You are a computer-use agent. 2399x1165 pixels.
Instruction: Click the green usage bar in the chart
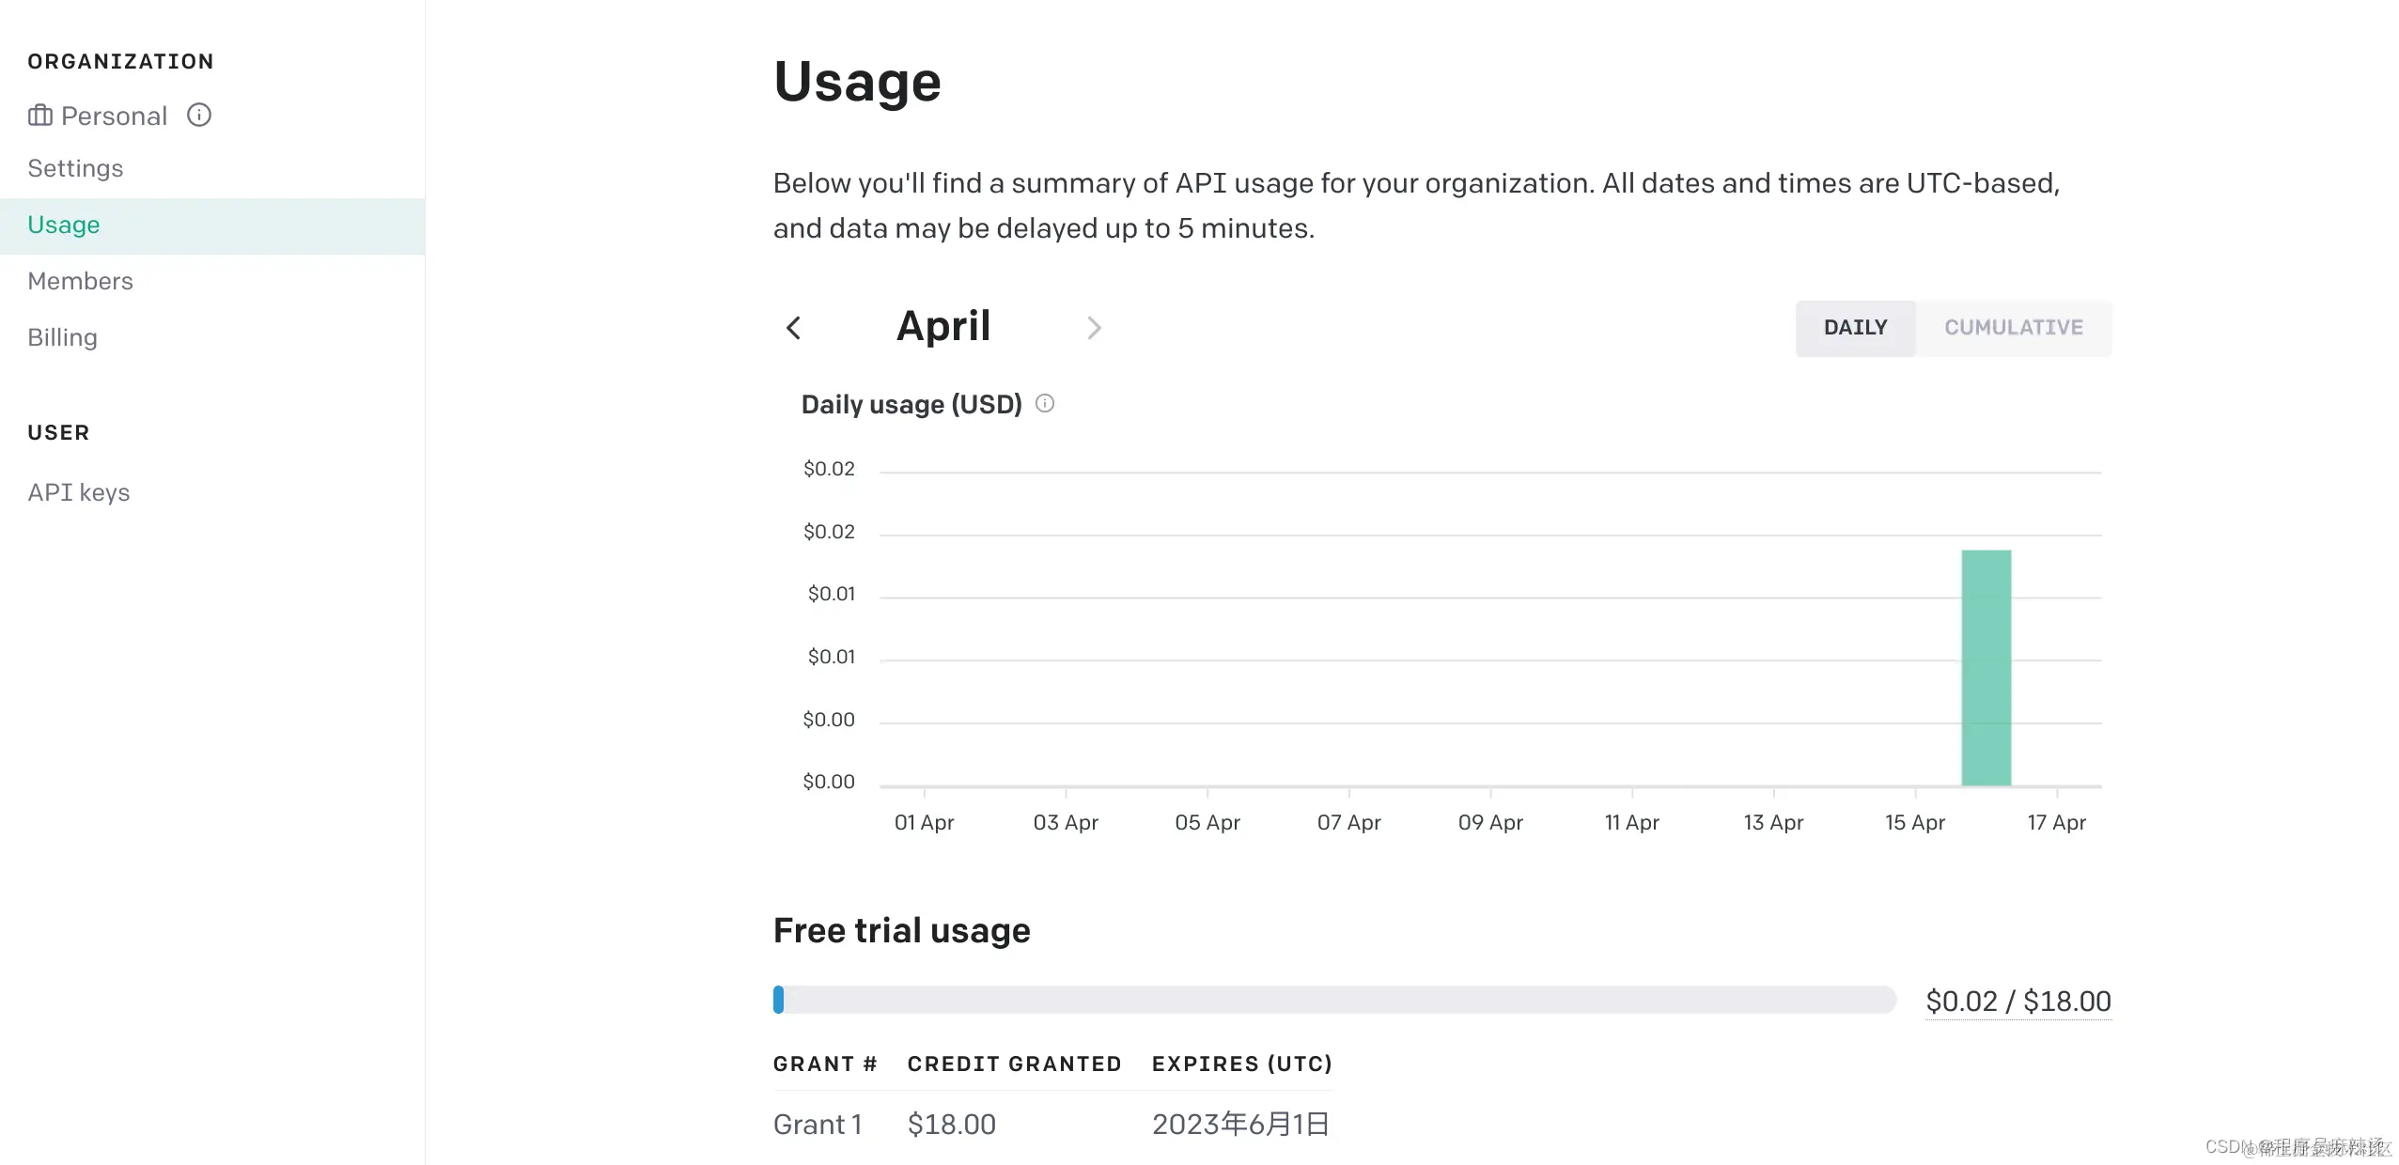tap(1986, 667)
